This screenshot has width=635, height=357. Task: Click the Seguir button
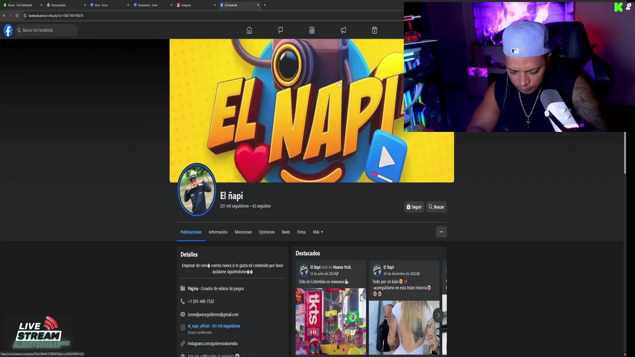[414, 207]
